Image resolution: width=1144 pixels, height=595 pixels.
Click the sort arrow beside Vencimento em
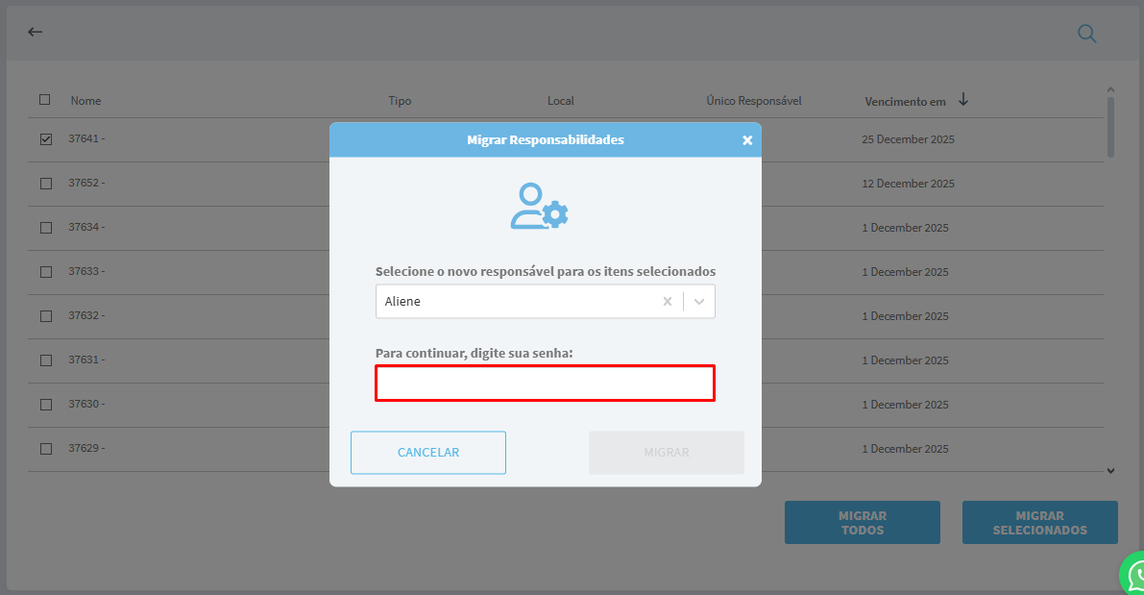coord(963,100)
